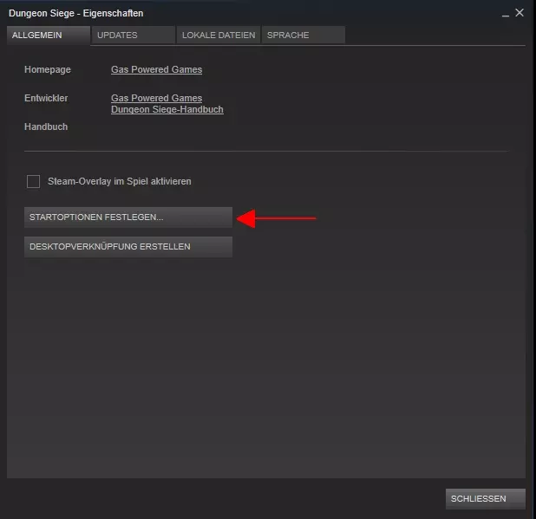Close the Eigenschaften window with X
The image size is (536, 519).
520,13
